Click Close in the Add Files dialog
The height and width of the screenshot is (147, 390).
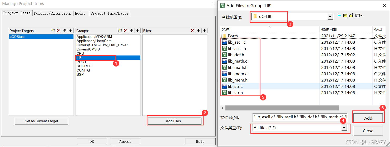(368, 131)
